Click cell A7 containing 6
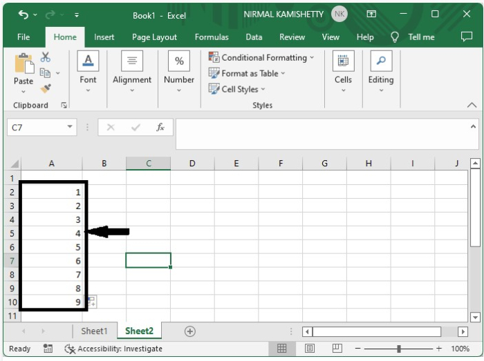 [x=52, y=261]
